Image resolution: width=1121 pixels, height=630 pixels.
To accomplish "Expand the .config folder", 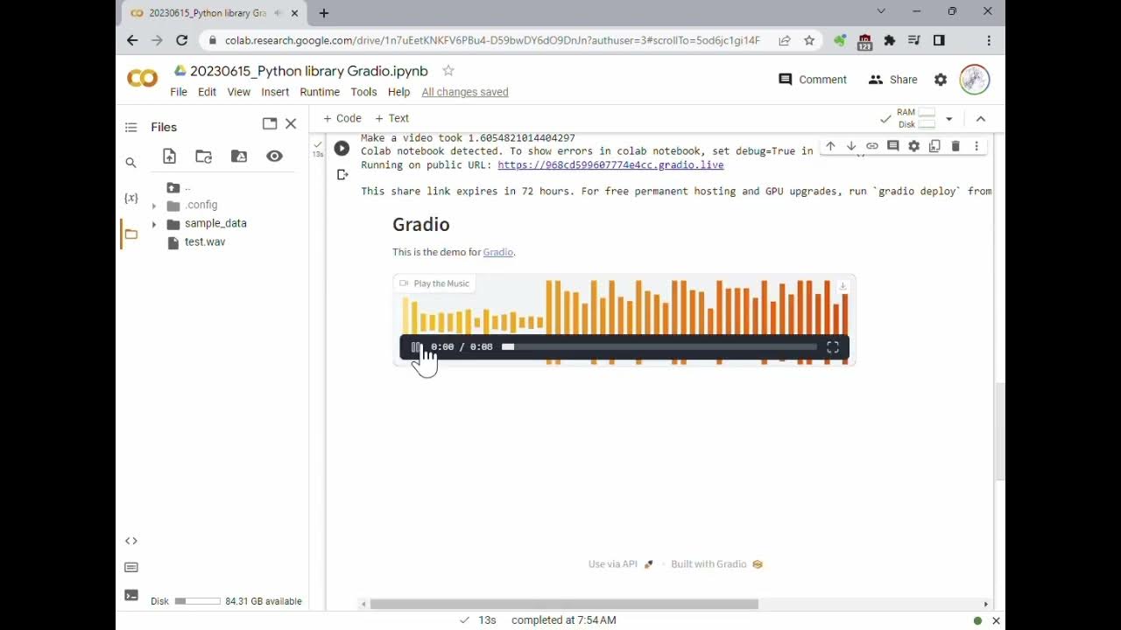I will click(x=154, y=206).
